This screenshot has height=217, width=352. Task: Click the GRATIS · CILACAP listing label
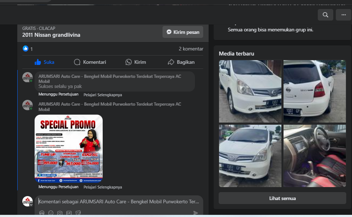(39, 28)
